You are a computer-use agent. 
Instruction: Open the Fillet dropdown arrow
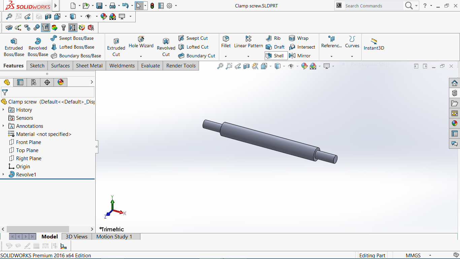tap(226, 56)
